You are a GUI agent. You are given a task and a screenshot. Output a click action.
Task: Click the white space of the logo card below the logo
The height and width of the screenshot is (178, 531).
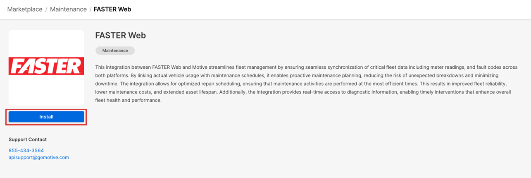[x=46, y=90]
